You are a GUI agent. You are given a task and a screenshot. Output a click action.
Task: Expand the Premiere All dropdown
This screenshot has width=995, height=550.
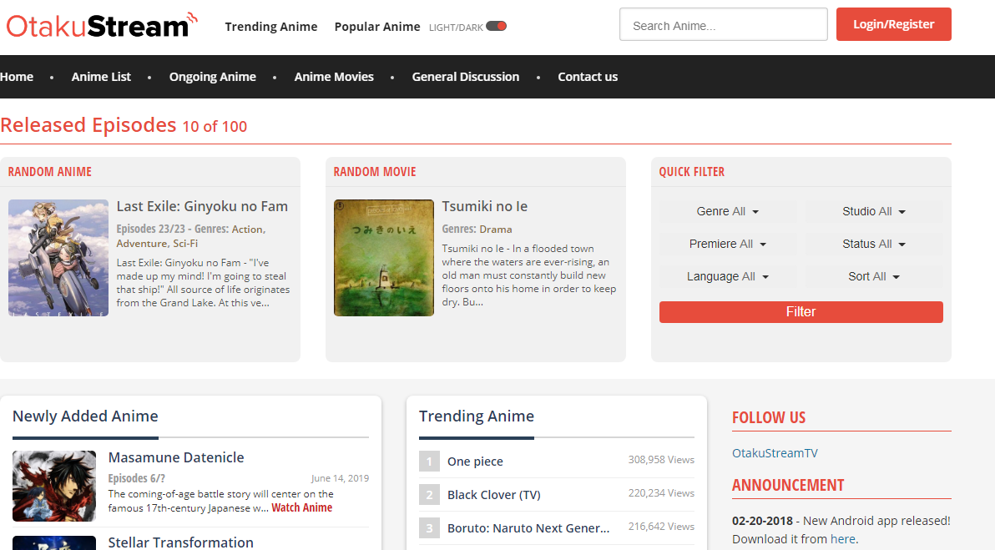(x=728, y=244)
